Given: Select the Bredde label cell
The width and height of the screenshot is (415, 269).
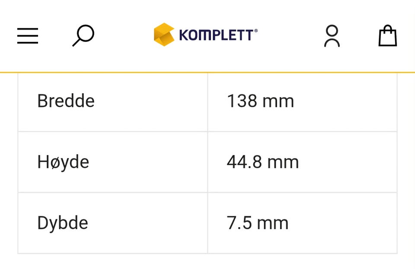Looking at the screenshot, I should (x=113, y=101).
